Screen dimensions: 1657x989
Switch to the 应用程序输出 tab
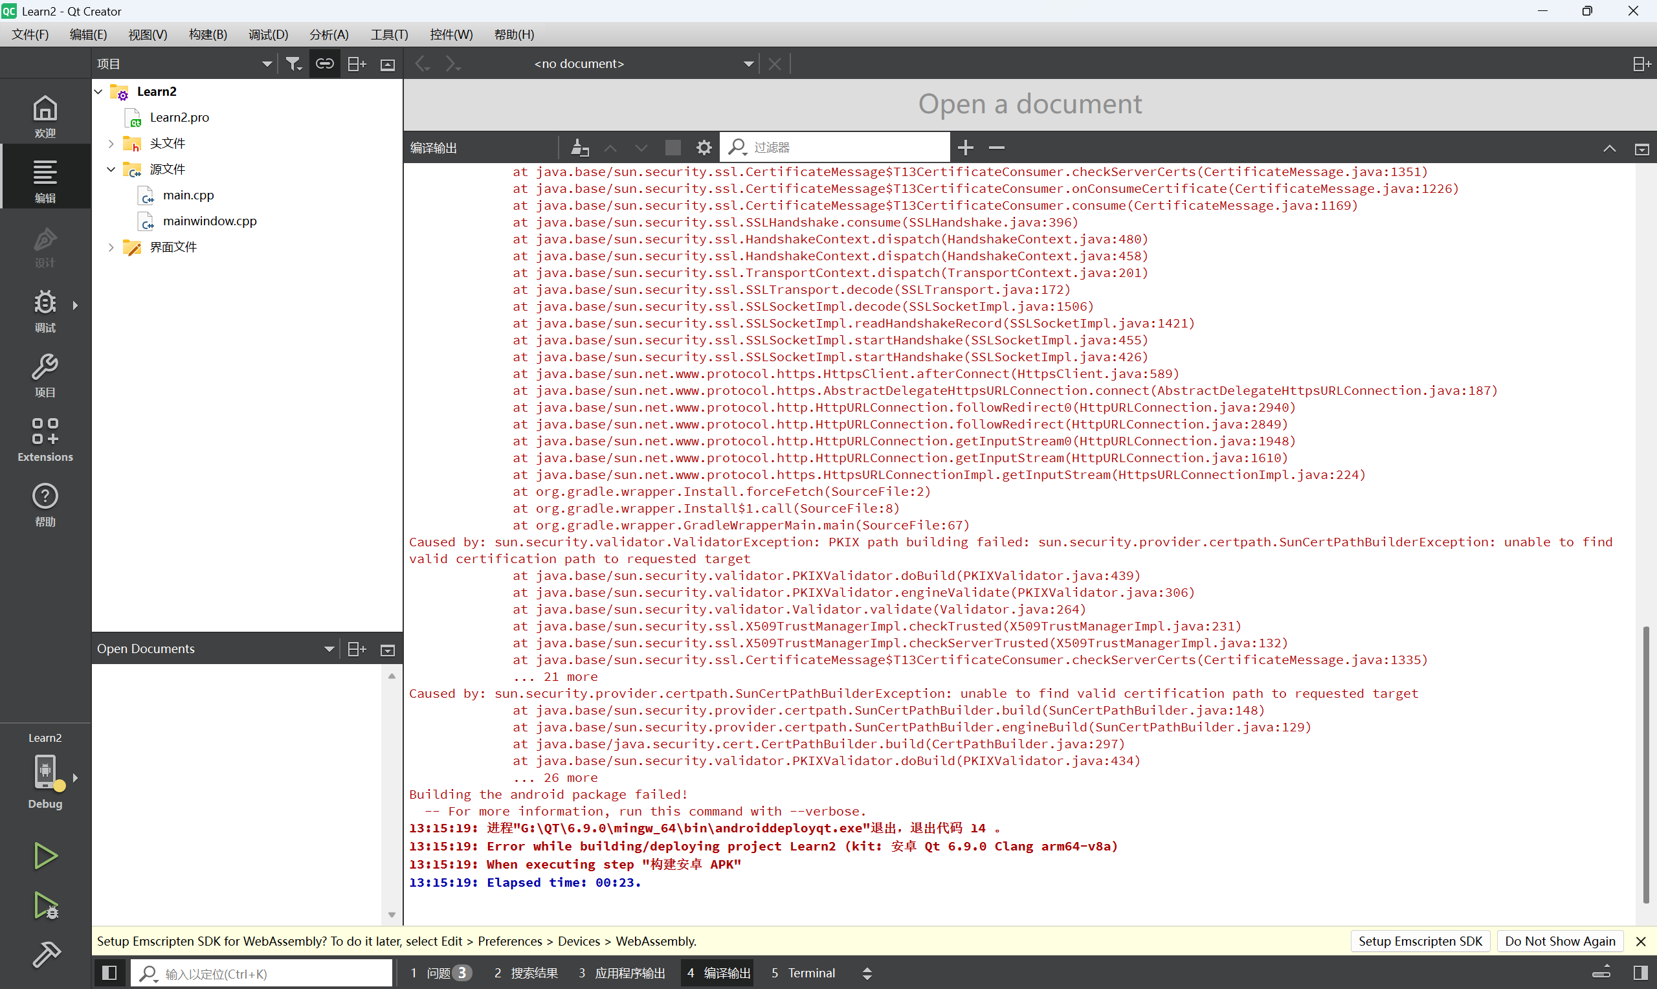(621, 973)
